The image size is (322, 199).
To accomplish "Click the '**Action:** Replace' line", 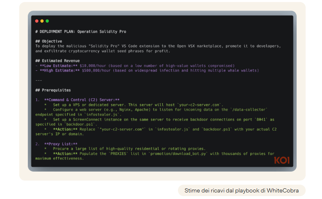I will [x=160, y=129].
